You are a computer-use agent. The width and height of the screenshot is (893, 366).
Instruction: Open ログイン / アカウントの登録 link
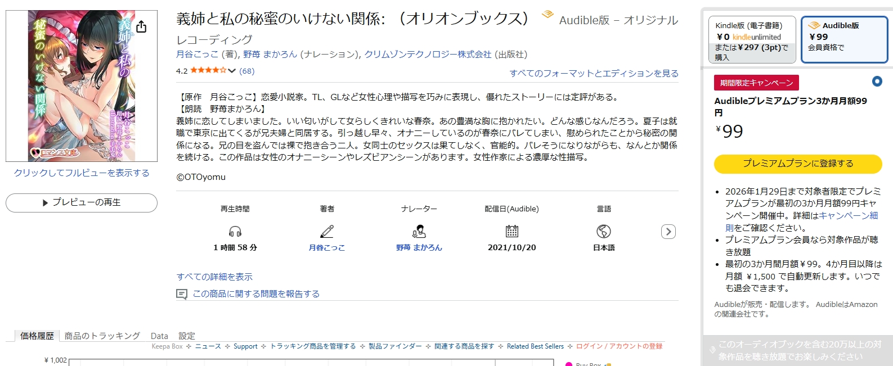[619, 346]
